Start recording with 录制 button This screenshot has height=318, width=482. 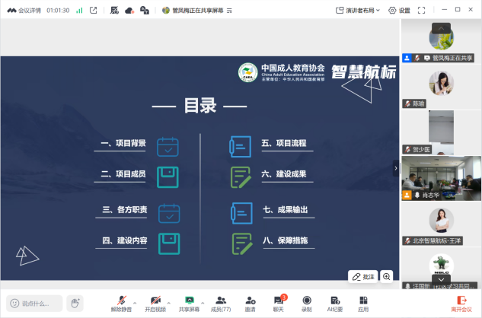[307, 301]
